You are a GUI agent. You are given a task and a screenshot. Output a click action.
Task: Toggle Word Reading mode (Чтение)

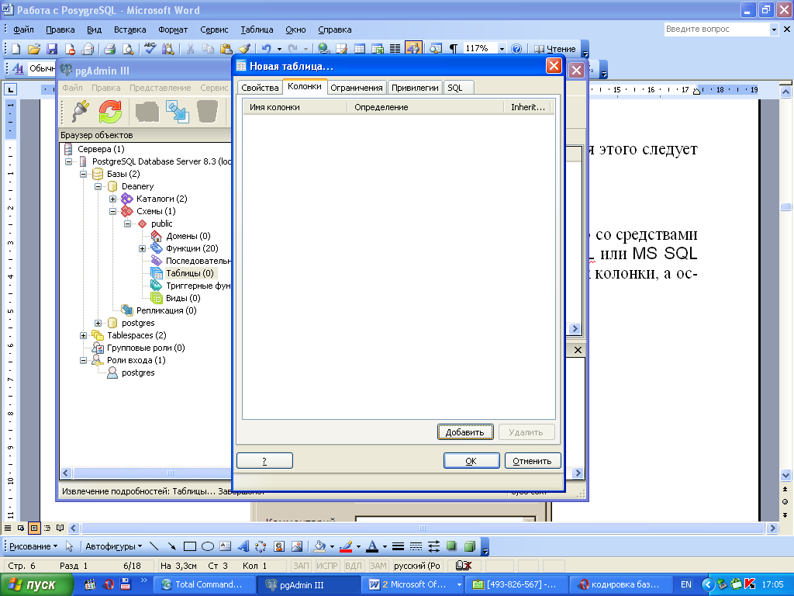pos(555,49)
